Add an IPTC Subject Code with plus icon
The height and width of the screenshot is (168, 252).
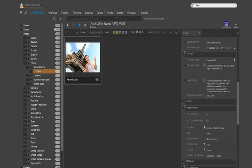click(207, 121)
